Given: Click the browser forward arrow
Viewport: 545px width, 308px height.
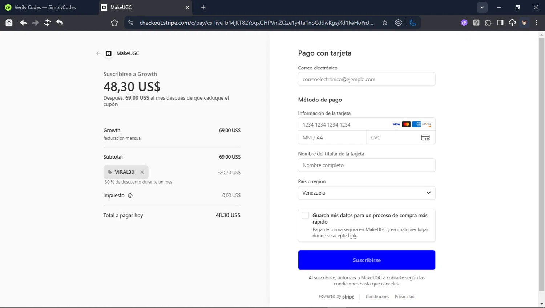Looking at the screenshot, I should tap(35, 23).
